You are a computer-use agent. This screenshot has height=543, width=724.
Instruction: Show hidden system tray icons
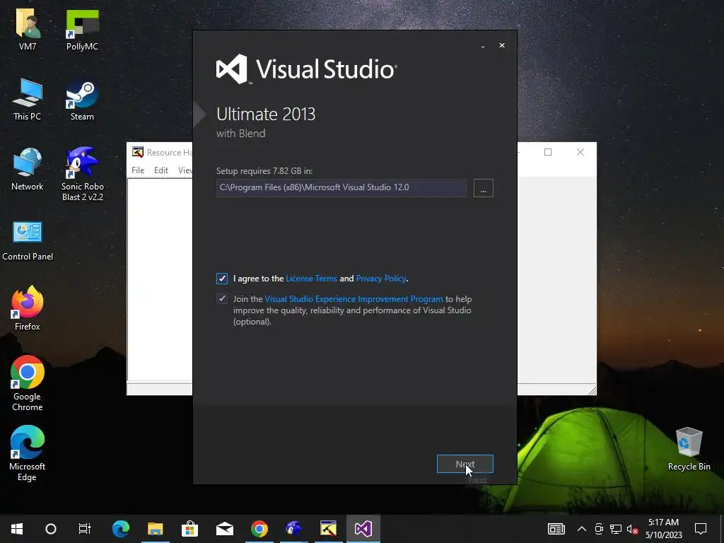582,529
